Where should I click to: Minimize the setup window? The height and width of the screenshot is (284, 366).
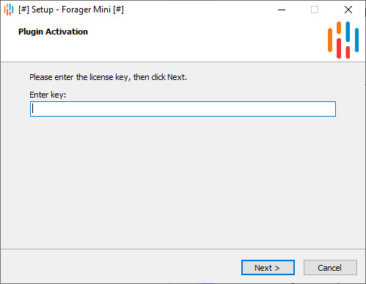point(282,10)
